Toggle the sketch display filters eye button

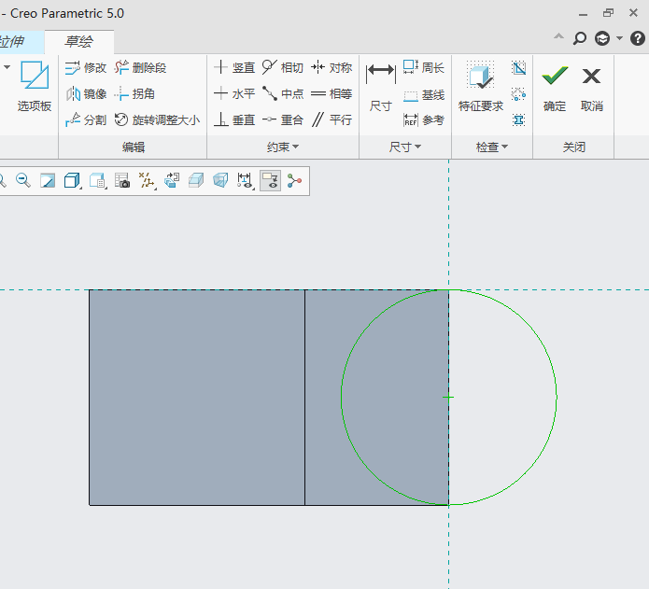point(270,181)
